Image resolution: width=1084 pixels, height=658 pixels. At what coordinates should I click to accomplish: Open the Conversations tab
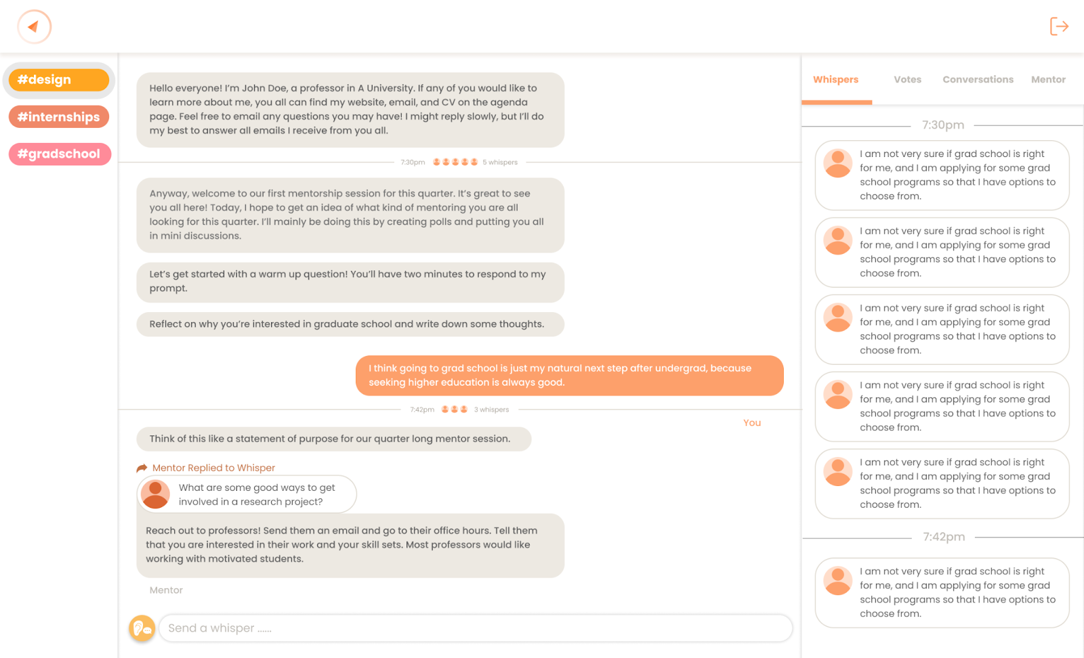tap(978, 80)
